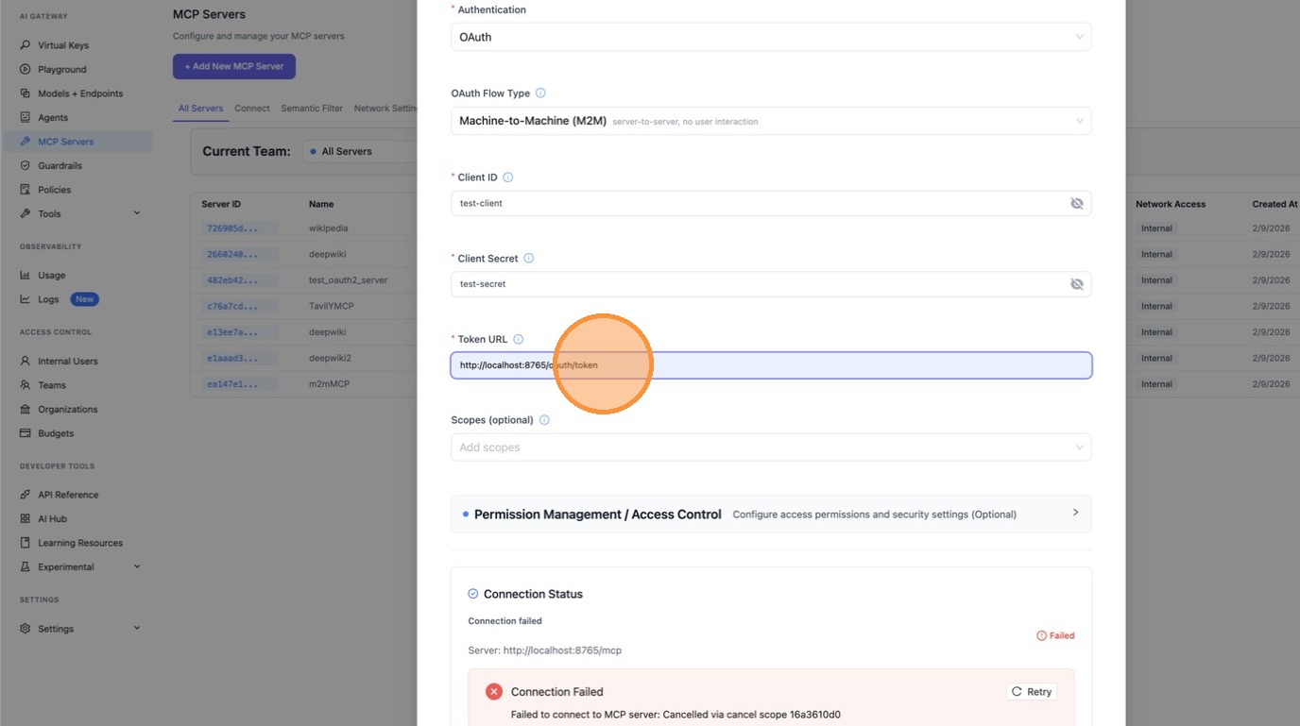
Task: Click + Add New MCP Server button
Action: tap(234, 66)
